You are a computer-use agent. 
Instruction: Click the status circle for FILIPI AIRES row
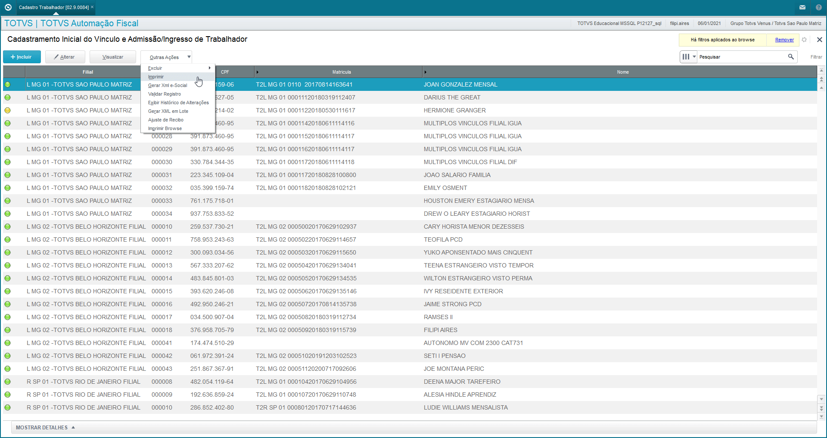click(8, 330)
